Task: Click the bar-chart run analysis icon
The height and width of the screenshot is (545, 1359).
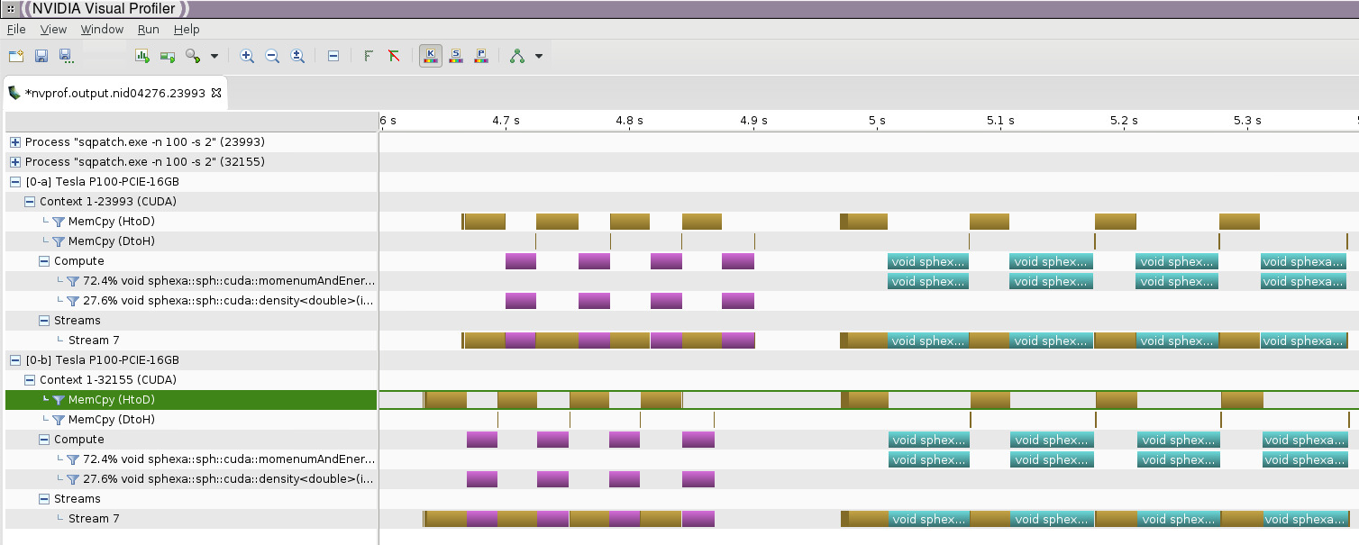Action: (142, 56)
